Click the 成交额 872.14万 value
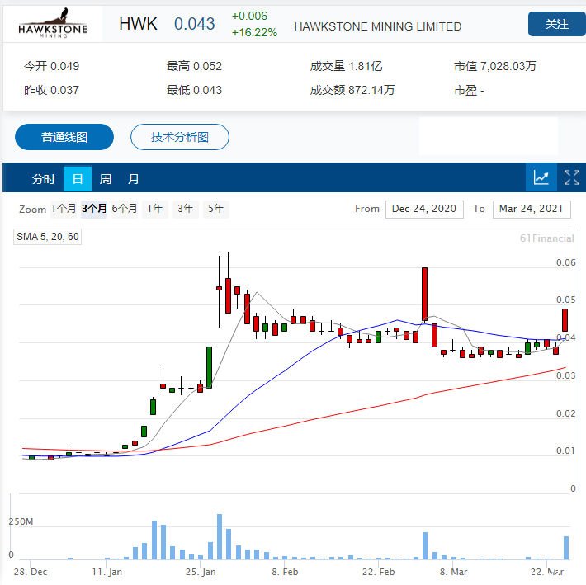 pyautogui.click(x=352, y=90)
